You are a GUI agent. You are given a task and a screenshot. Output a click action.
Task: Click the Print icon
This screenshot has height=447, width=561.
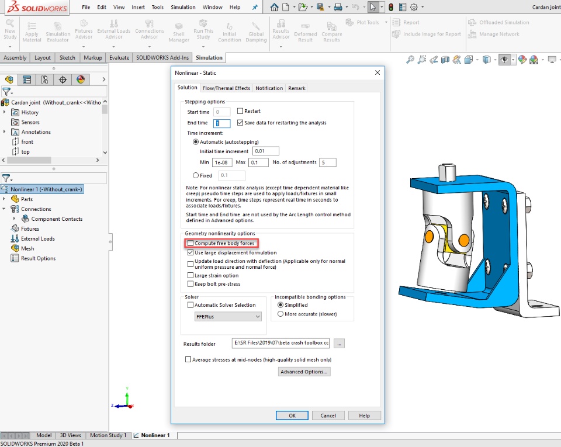click(338, 7)
